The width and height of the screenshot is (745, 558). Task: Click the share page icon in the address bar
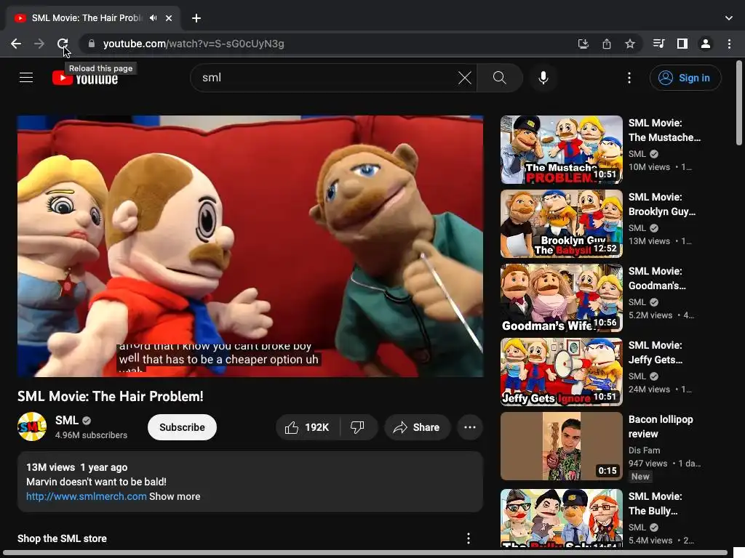[x=607, y=44]
